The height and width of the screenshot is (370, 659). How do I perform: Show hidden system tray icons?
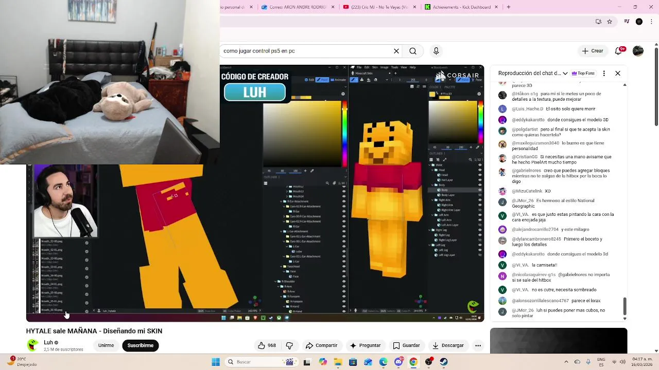click(x=566, y=362)
